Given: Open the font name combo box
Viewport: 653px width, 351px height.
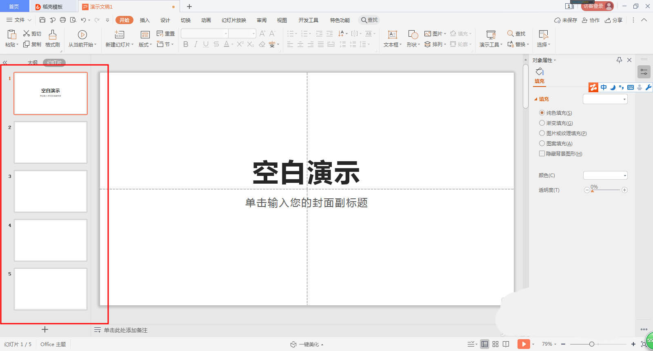Looking at the screenshot, I should tap(204, 33).
